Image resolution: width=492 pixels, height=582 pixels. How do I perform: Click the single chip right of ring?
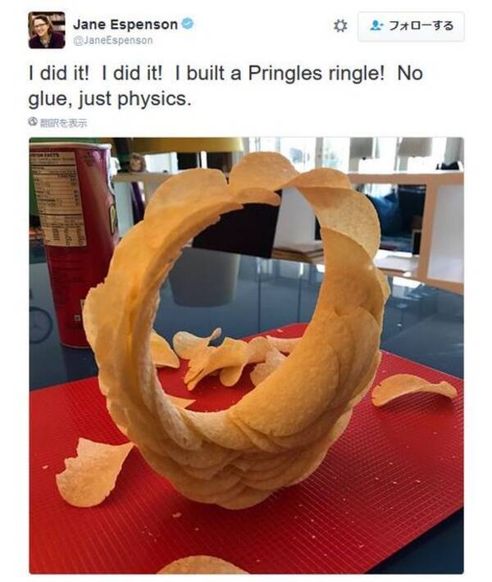point(413,389)
